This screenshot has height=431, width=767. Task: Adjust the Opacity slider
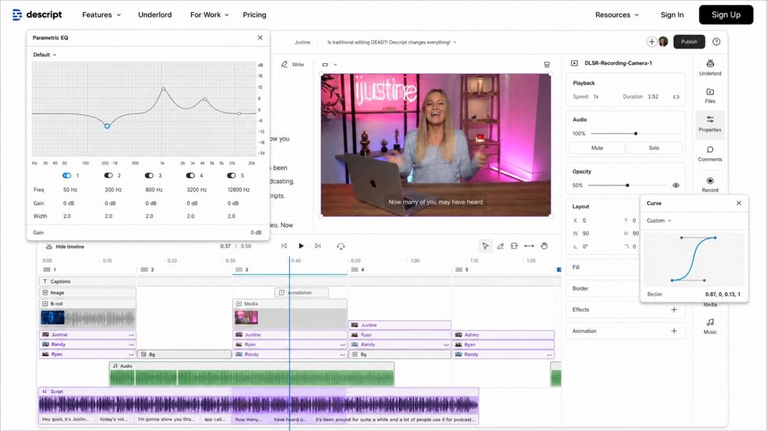click(x=627, y=185)
